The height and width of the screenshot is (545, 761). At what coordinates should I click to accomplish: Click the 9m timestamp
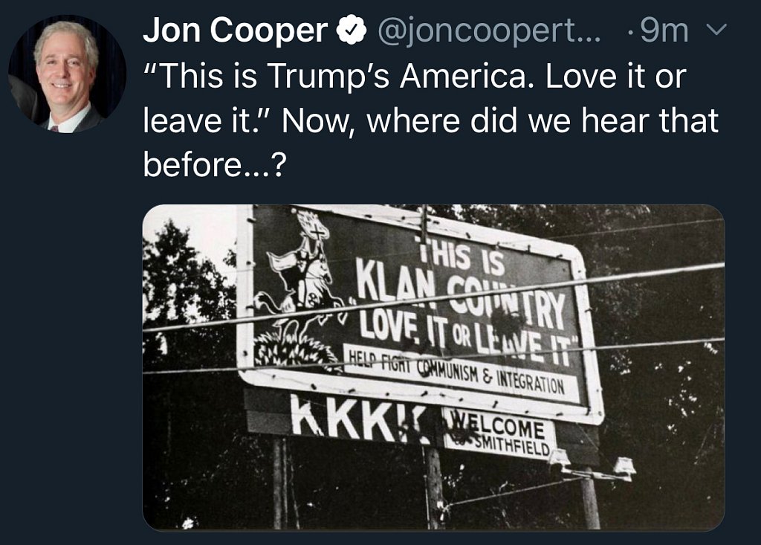[663, 30]
